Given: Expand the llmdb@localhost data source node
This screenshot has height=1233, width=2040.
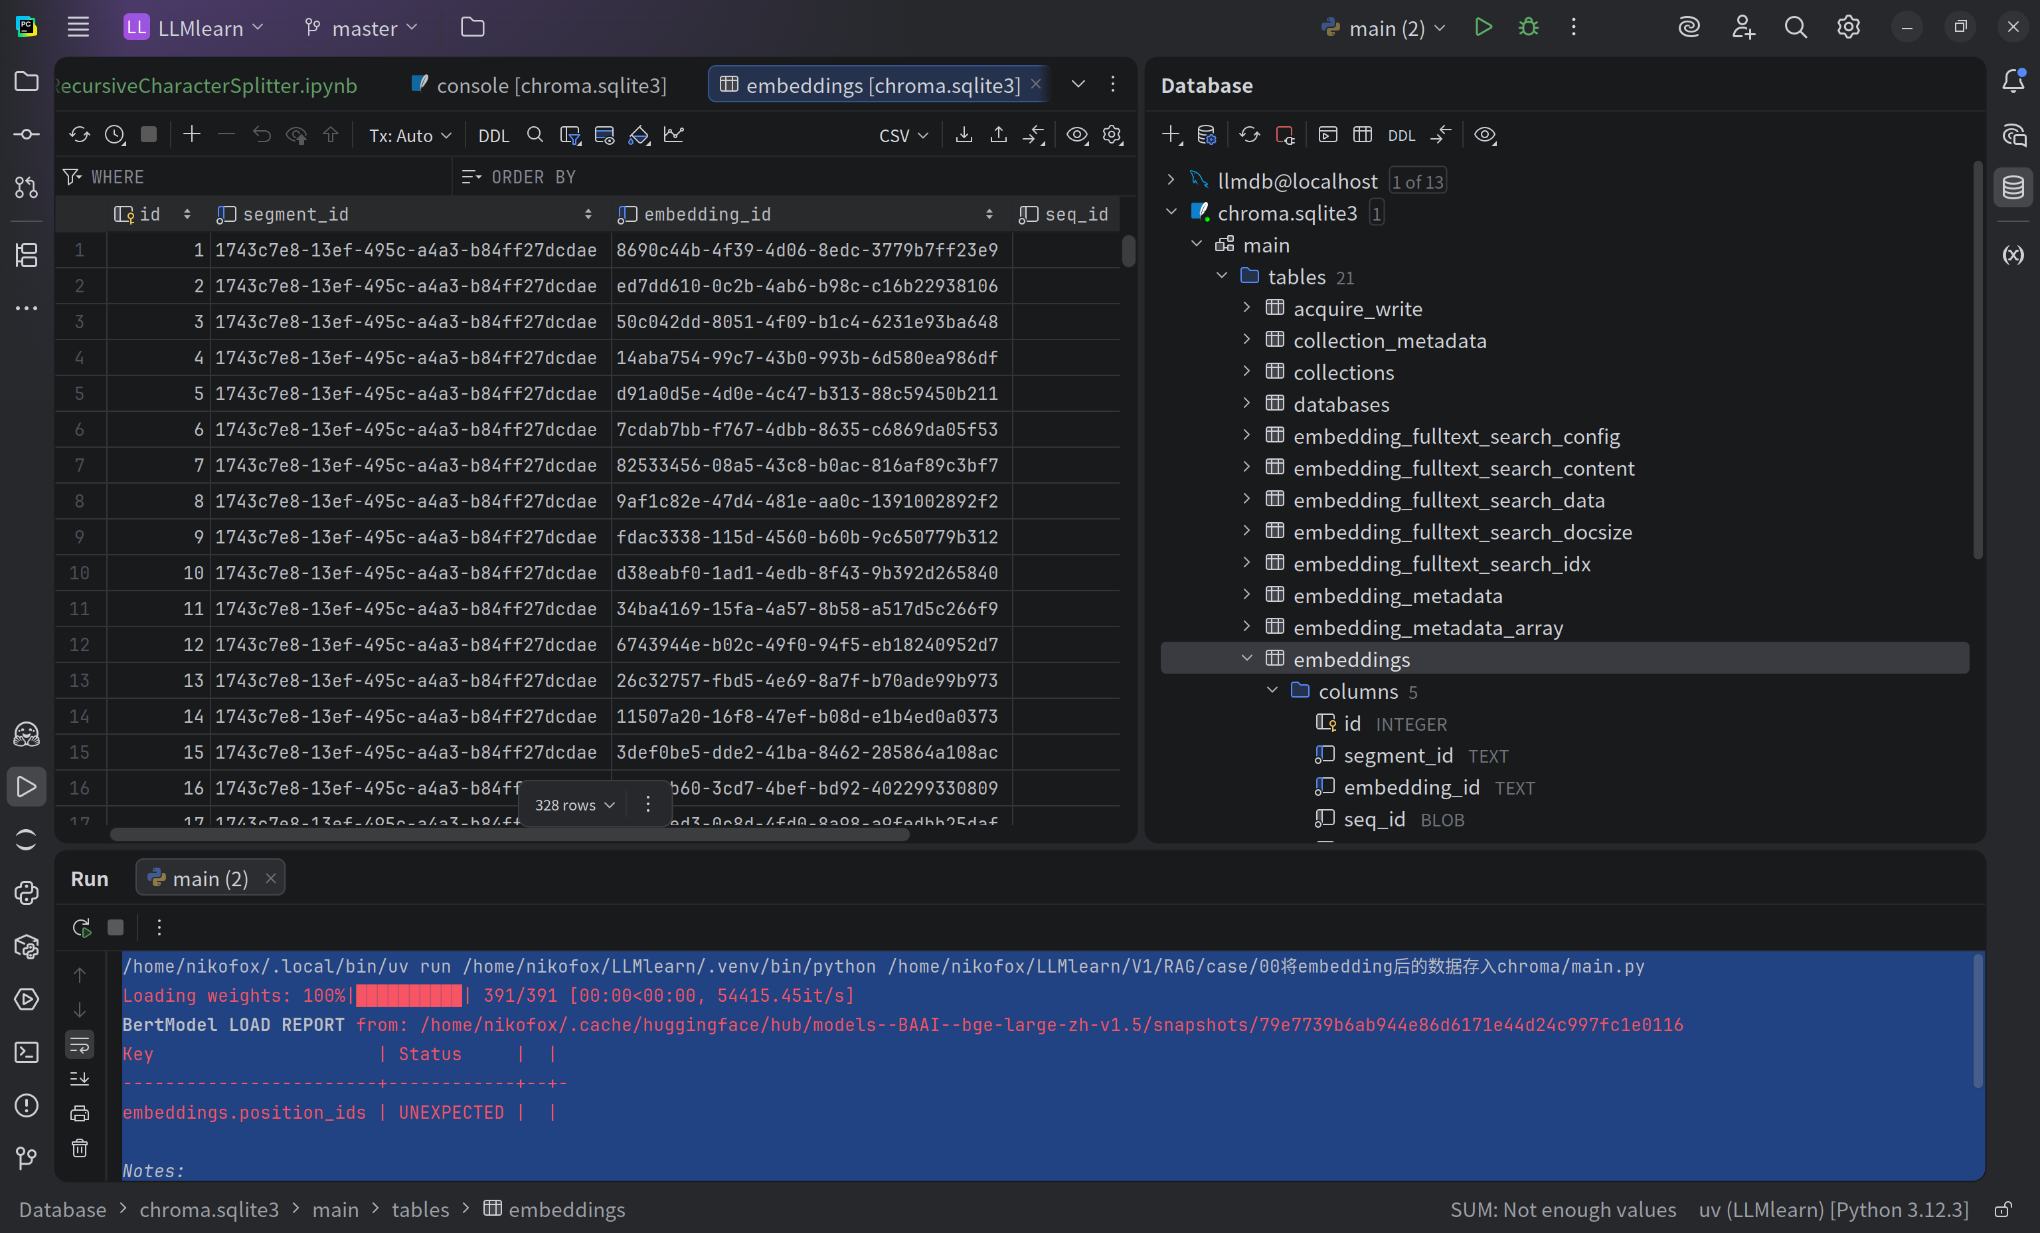Looking at the screenshot, I should [x=1171, y=181].
